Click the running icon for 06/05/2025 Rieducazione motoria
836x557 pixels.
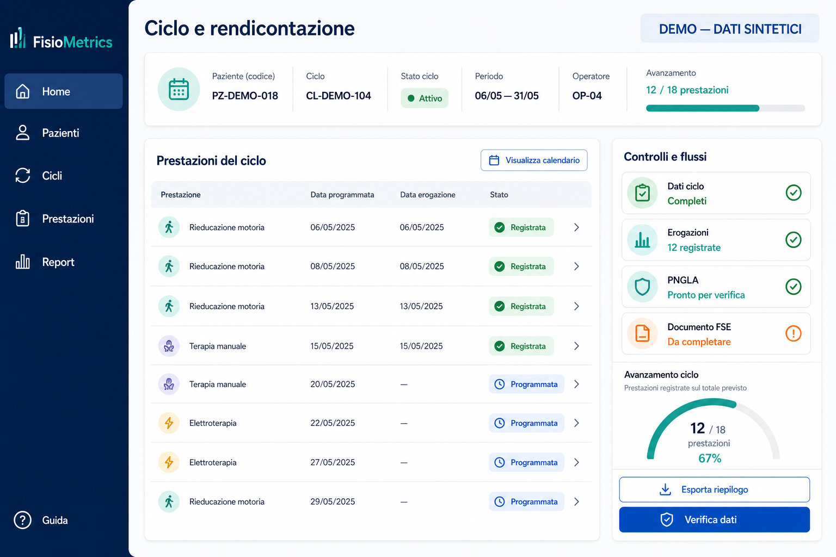pos(169,227)
